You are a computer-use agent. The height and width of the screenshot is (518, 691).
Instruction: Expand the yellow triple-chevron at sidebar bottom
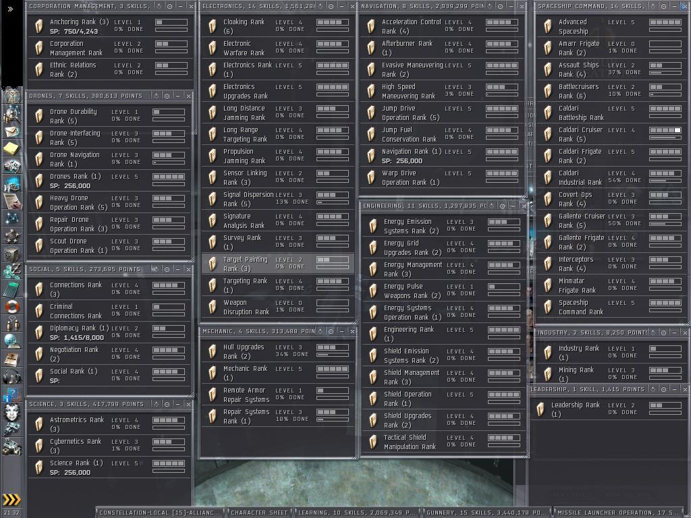point(11,500)
